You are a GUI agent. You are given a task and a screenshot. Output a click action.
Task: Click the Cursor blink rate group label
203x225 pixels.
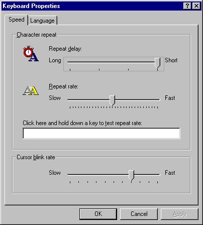36,157
